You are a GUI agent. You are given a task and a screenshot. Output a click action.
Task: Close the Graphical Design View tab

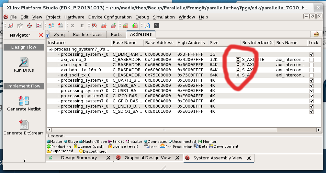[177, 158]
